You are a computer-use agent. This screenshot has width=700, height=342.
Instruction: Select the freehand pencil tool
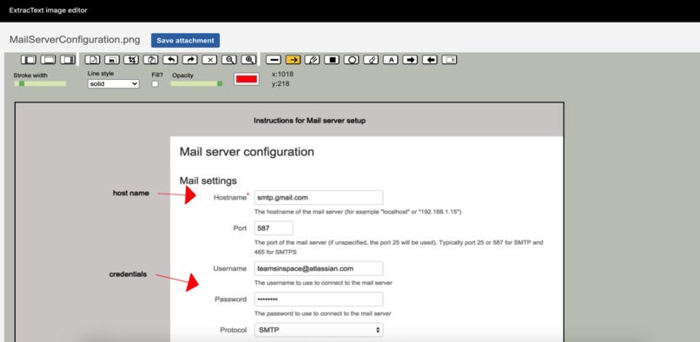(x=313, y=60)
